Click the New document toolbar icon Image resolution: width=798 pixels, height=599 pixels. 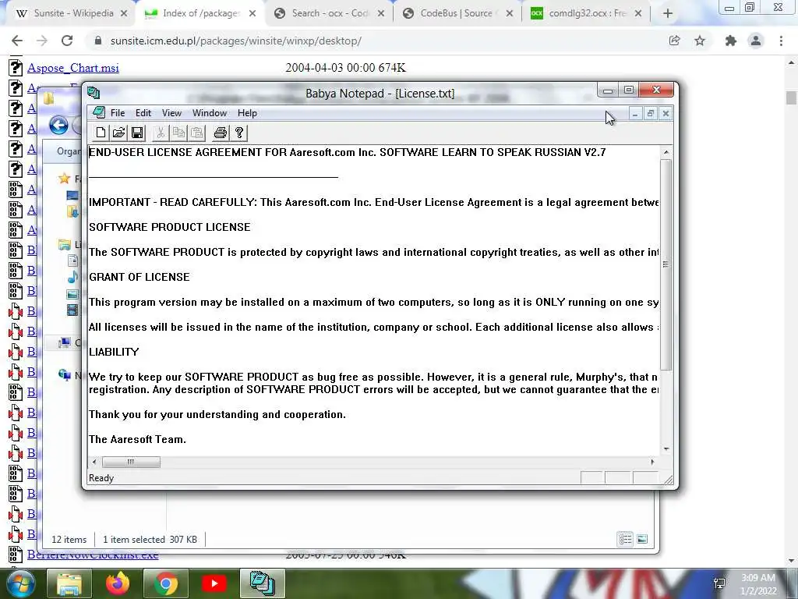pyautogui.click(x=101, y=133)
